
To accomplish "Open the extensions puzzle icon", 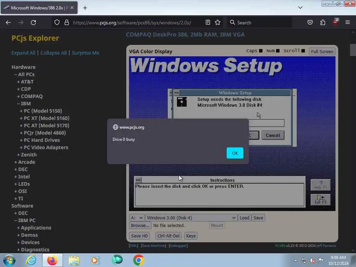I will (323, 22).
